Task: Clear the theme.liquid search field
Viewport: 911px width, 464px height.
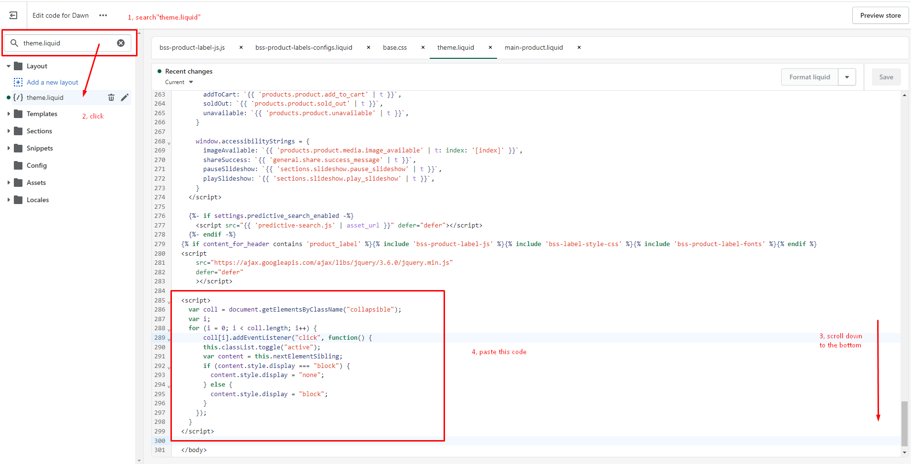Action: pos(121,43)
